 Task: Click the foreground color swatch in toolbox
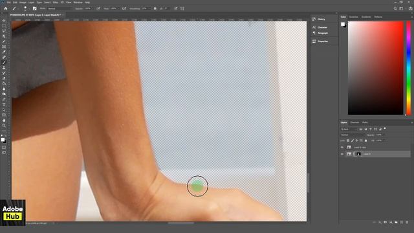tap(3, 140)
